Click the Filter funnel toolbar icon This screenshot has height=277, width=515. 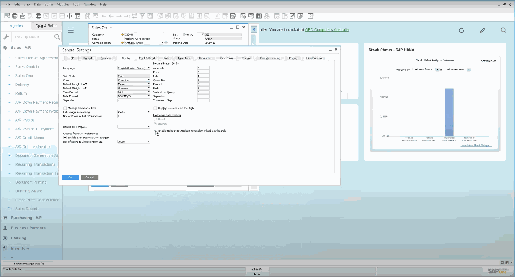click(x=142, y=16)
